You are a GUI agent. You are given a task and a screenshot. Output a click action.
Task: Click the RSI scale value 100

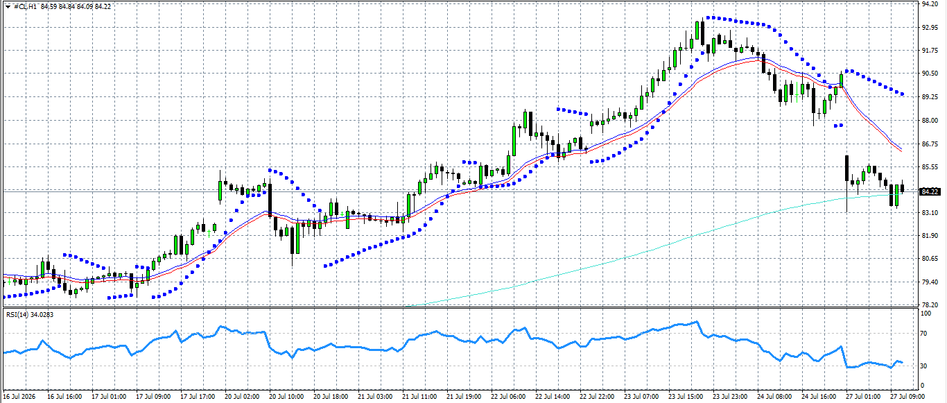(x=926, y=314)
